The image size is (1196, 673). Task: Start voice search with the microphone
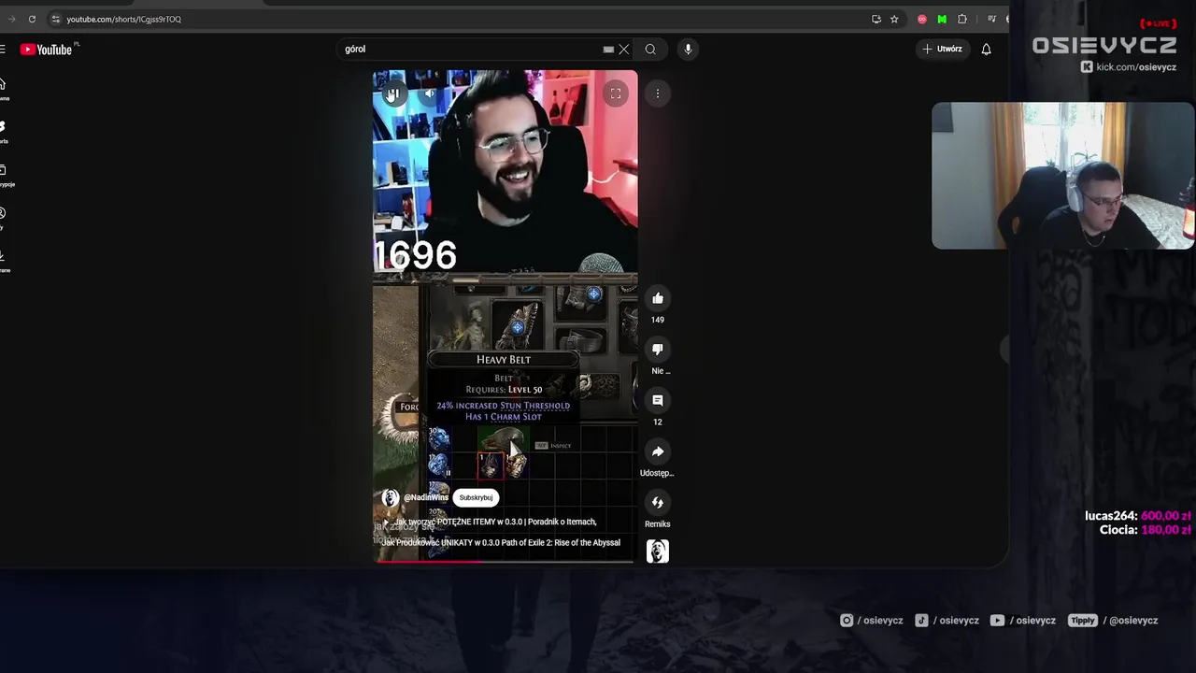click(688, 50)
